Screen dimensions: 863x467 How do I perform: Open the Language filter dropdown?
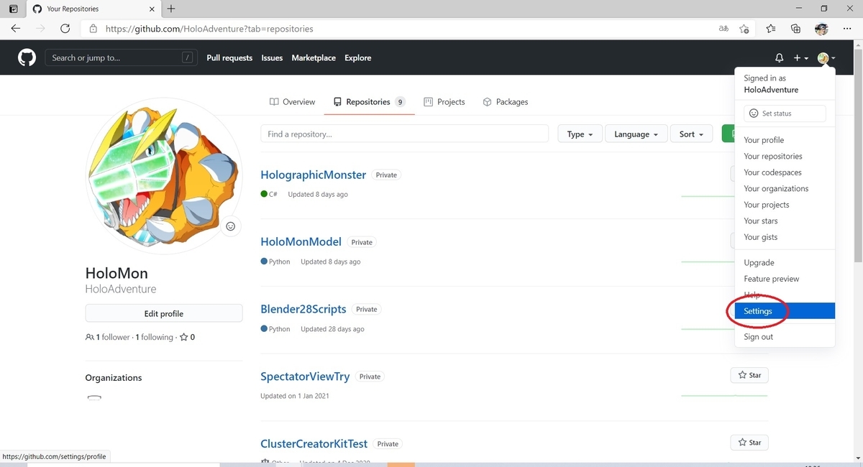tap(636, 134)
